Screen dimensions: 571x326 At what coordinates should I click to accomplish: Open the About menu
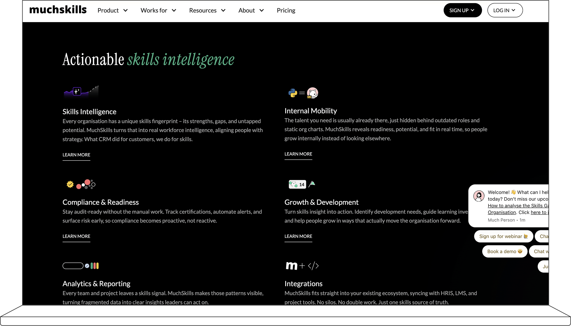click(x=251, y=11)
